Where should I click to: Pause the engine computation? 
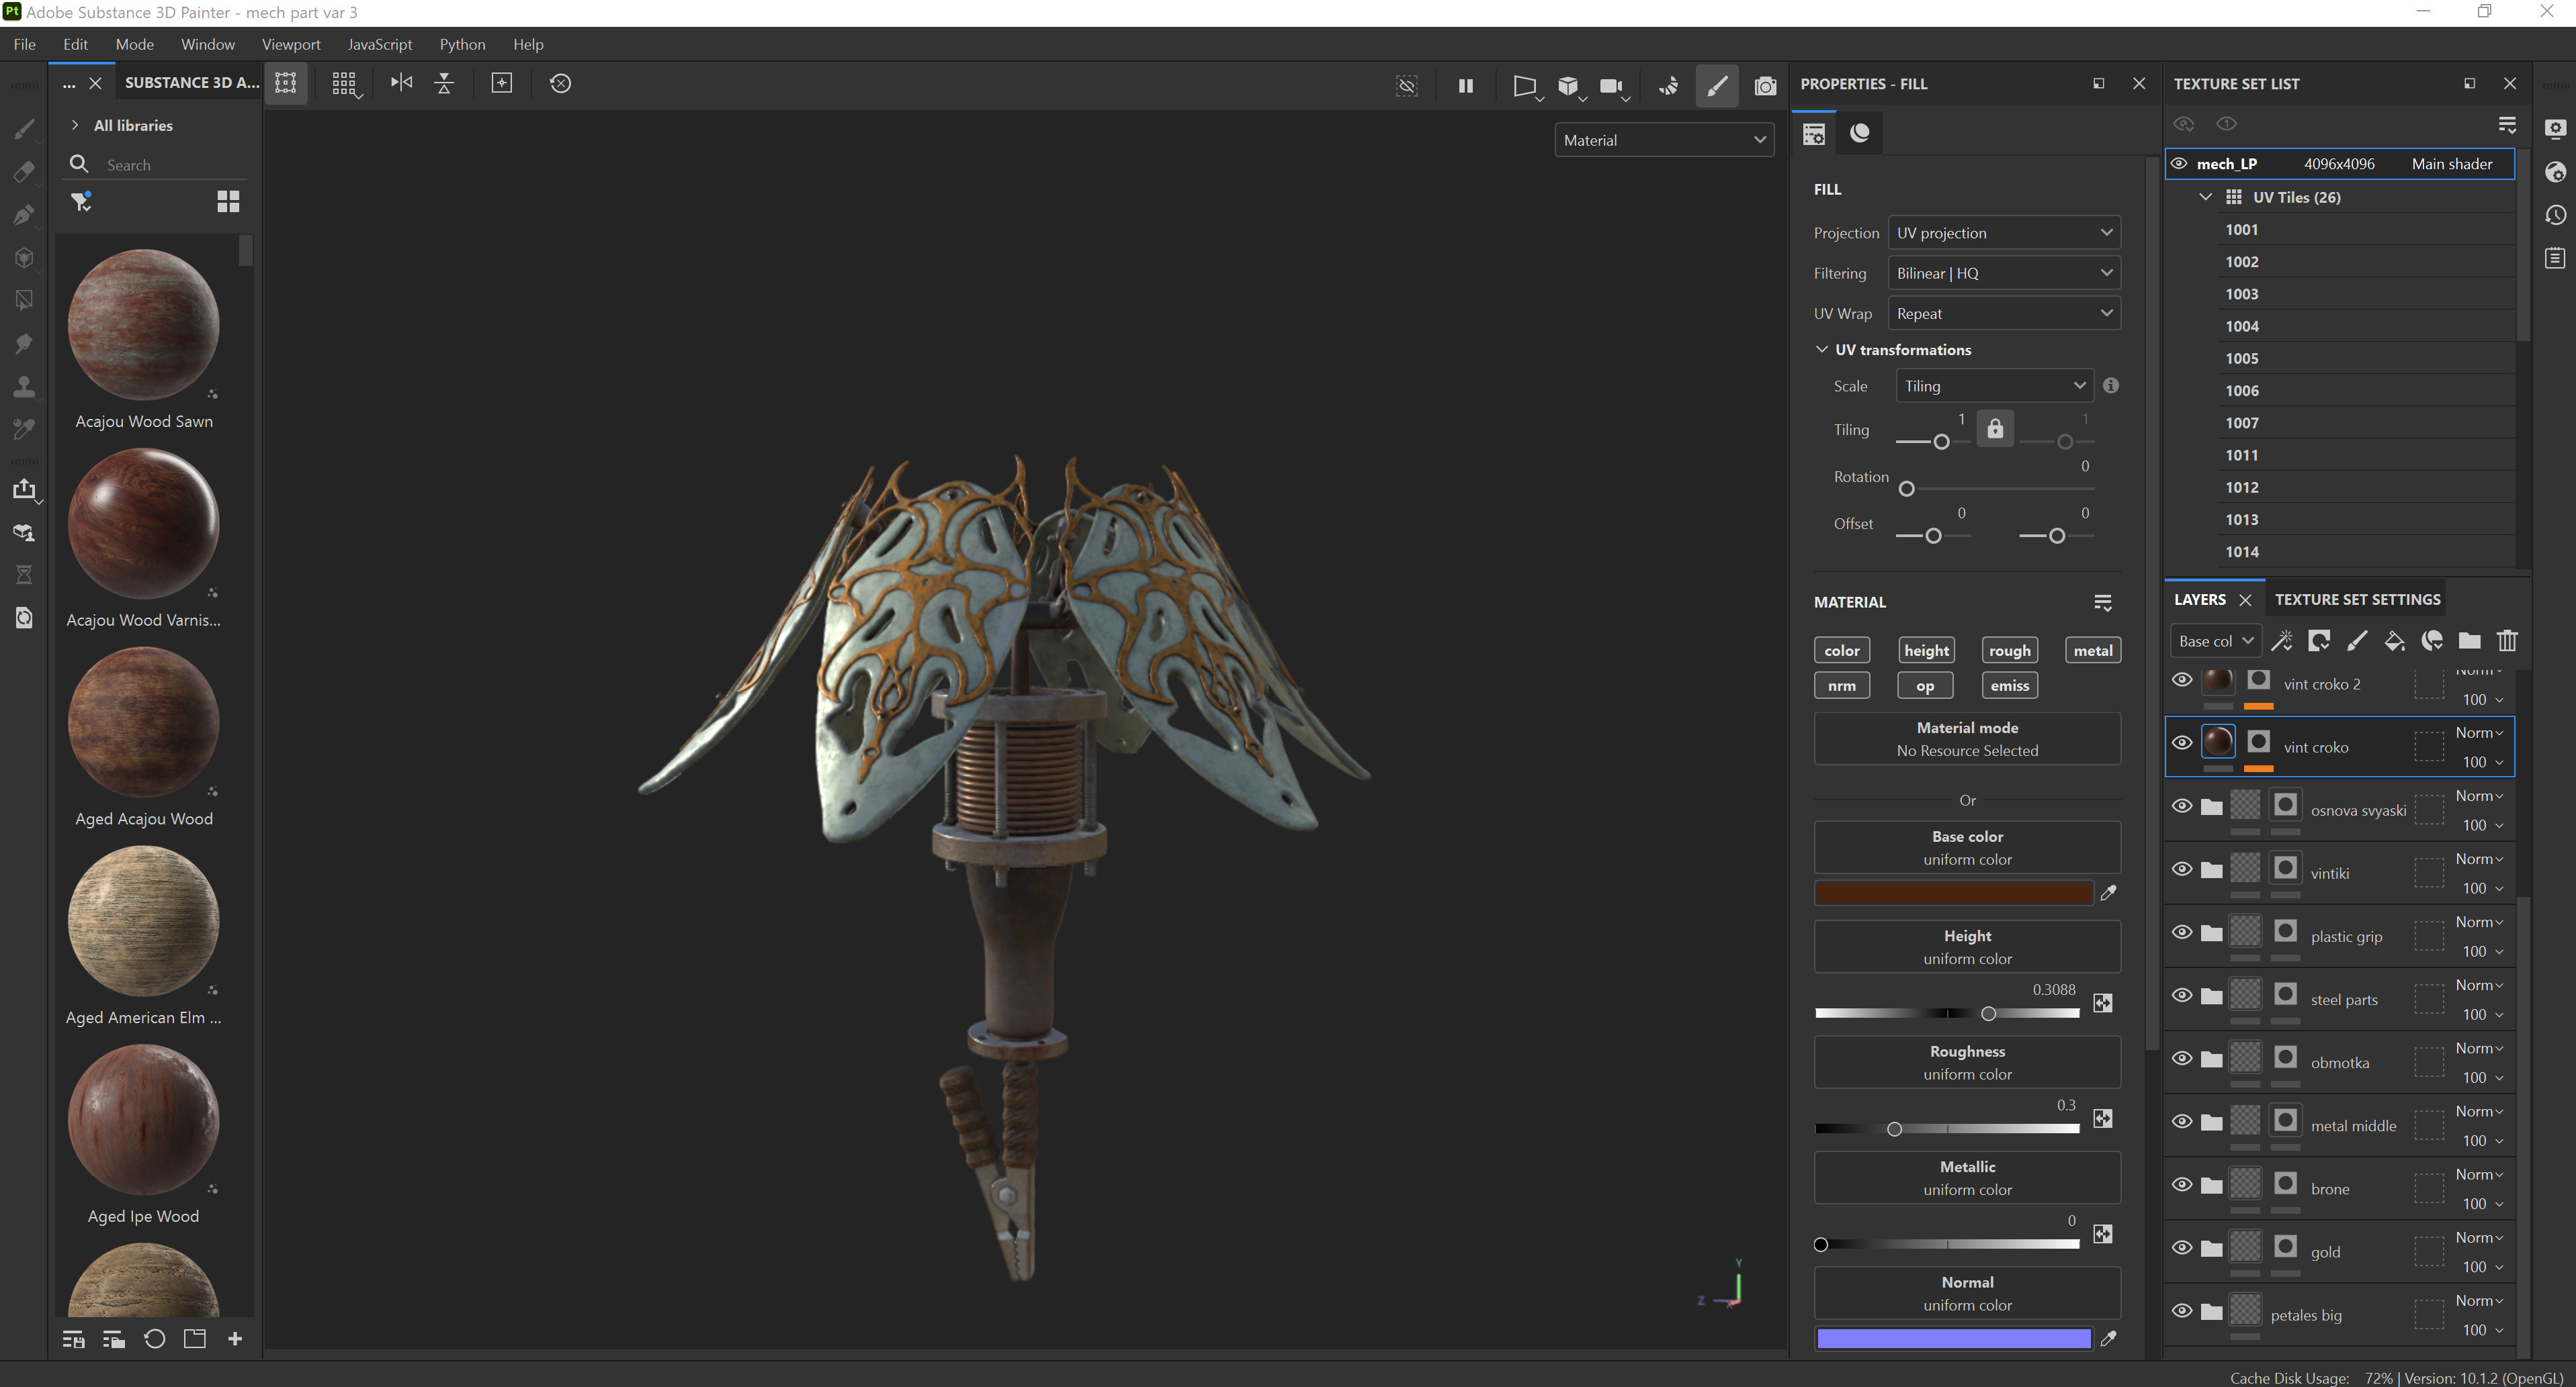pos(1465,86)
